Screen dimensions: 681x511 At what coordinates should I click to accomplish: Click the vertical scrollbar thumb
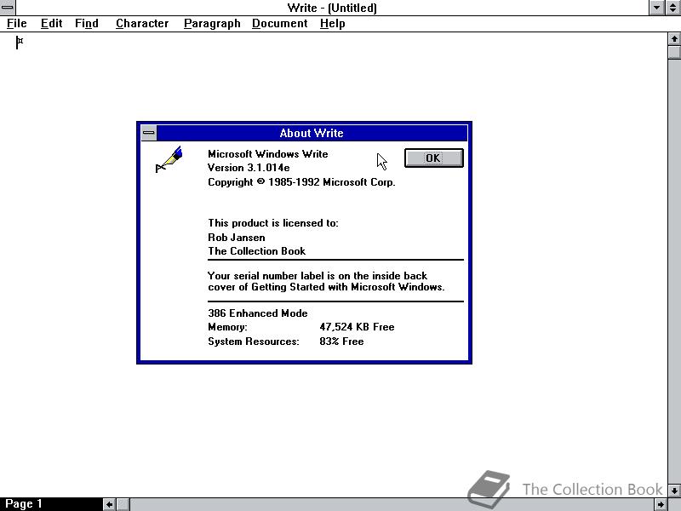pyautogui.click(x=674, y=52)
